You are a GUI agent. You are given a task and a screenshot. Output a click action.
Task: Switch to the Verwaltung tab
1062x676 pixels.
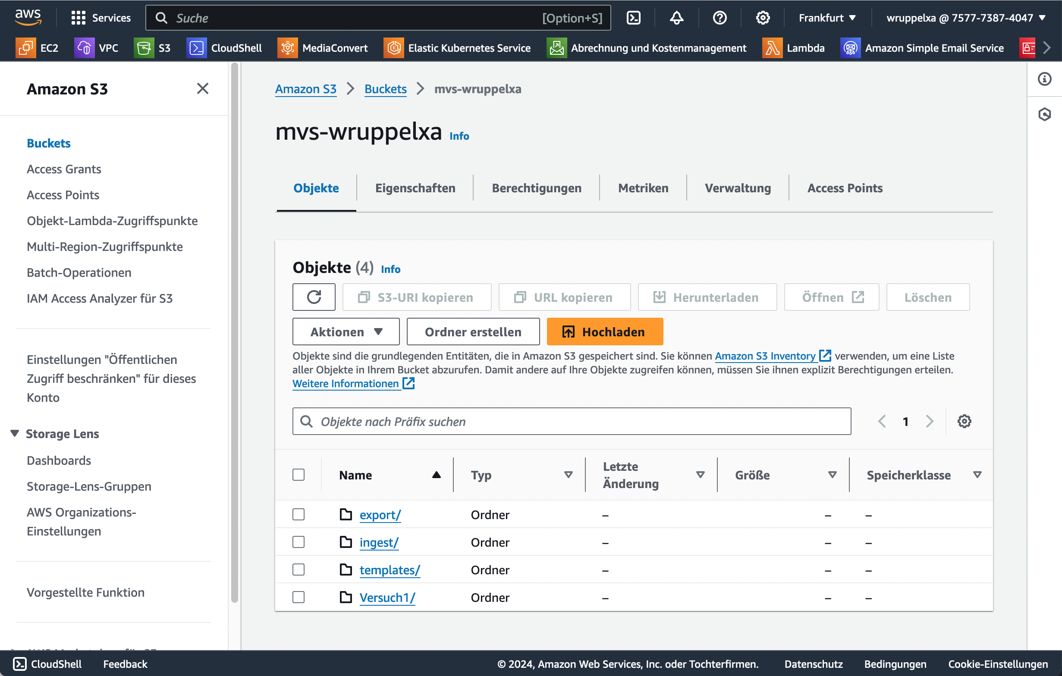(738, 188)
